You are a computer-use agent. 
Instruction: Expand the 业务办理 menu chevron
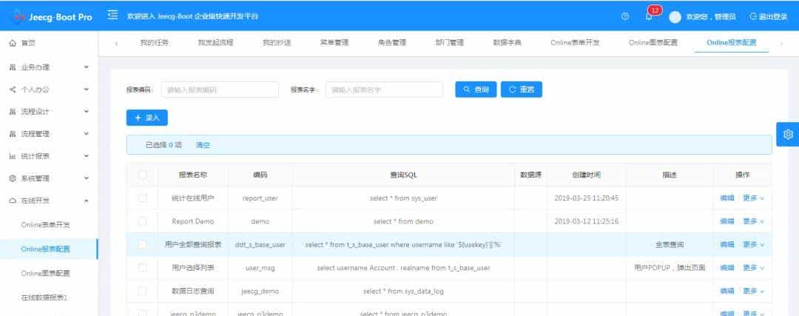pos(86,67)
